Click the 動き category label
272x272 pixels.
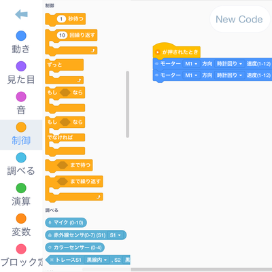point(21,49)
